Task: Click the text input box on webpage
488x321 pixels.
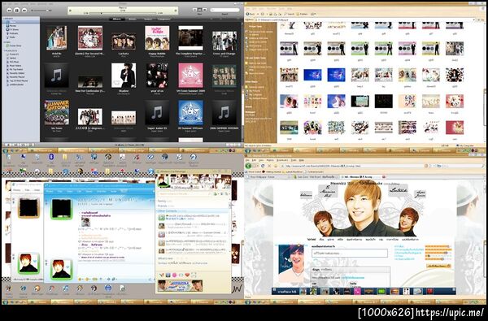Action: pyautogui.click(x=350, y=253)
